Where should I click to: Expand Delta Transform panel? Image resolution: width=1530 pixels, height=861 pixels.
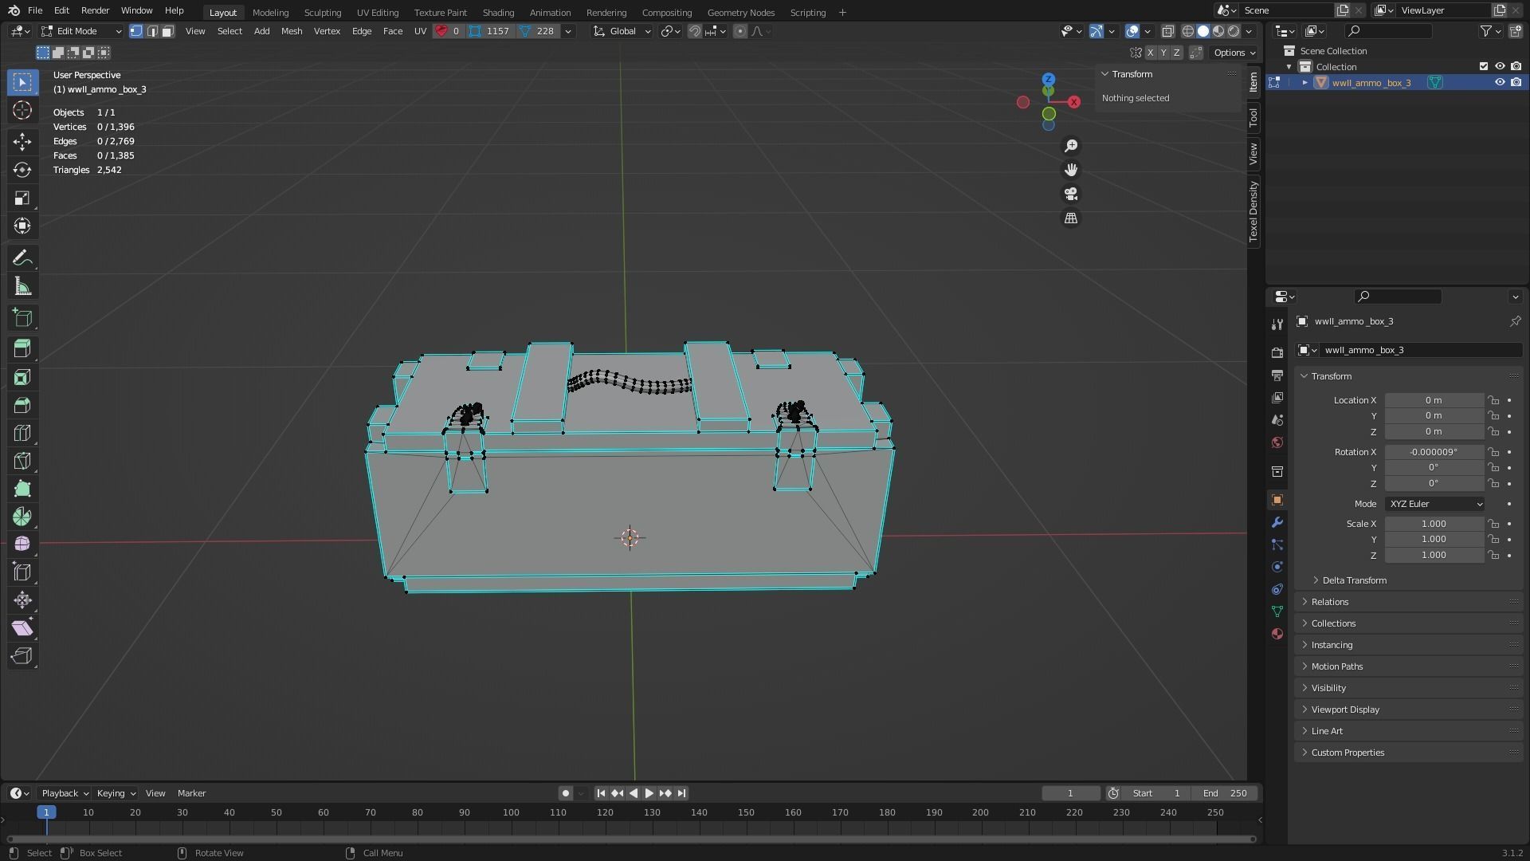(1354, 580)
